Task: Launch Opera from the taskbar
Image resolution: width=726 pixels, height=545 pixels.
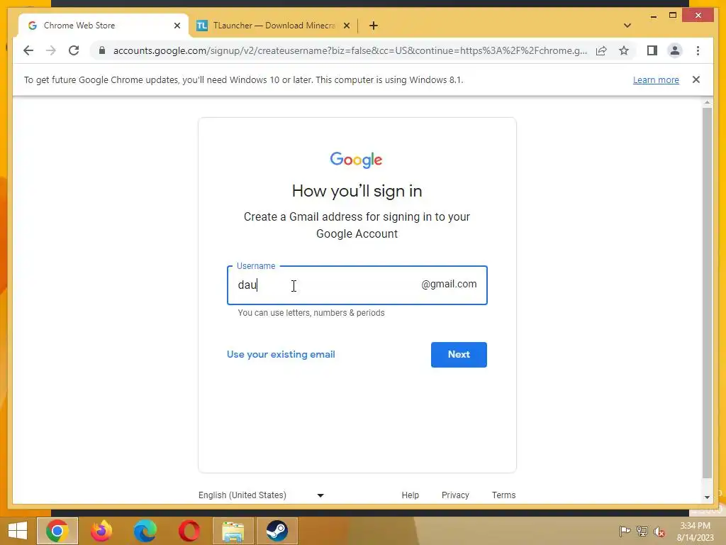Action: pyautogui.click(x=189, y=531)
